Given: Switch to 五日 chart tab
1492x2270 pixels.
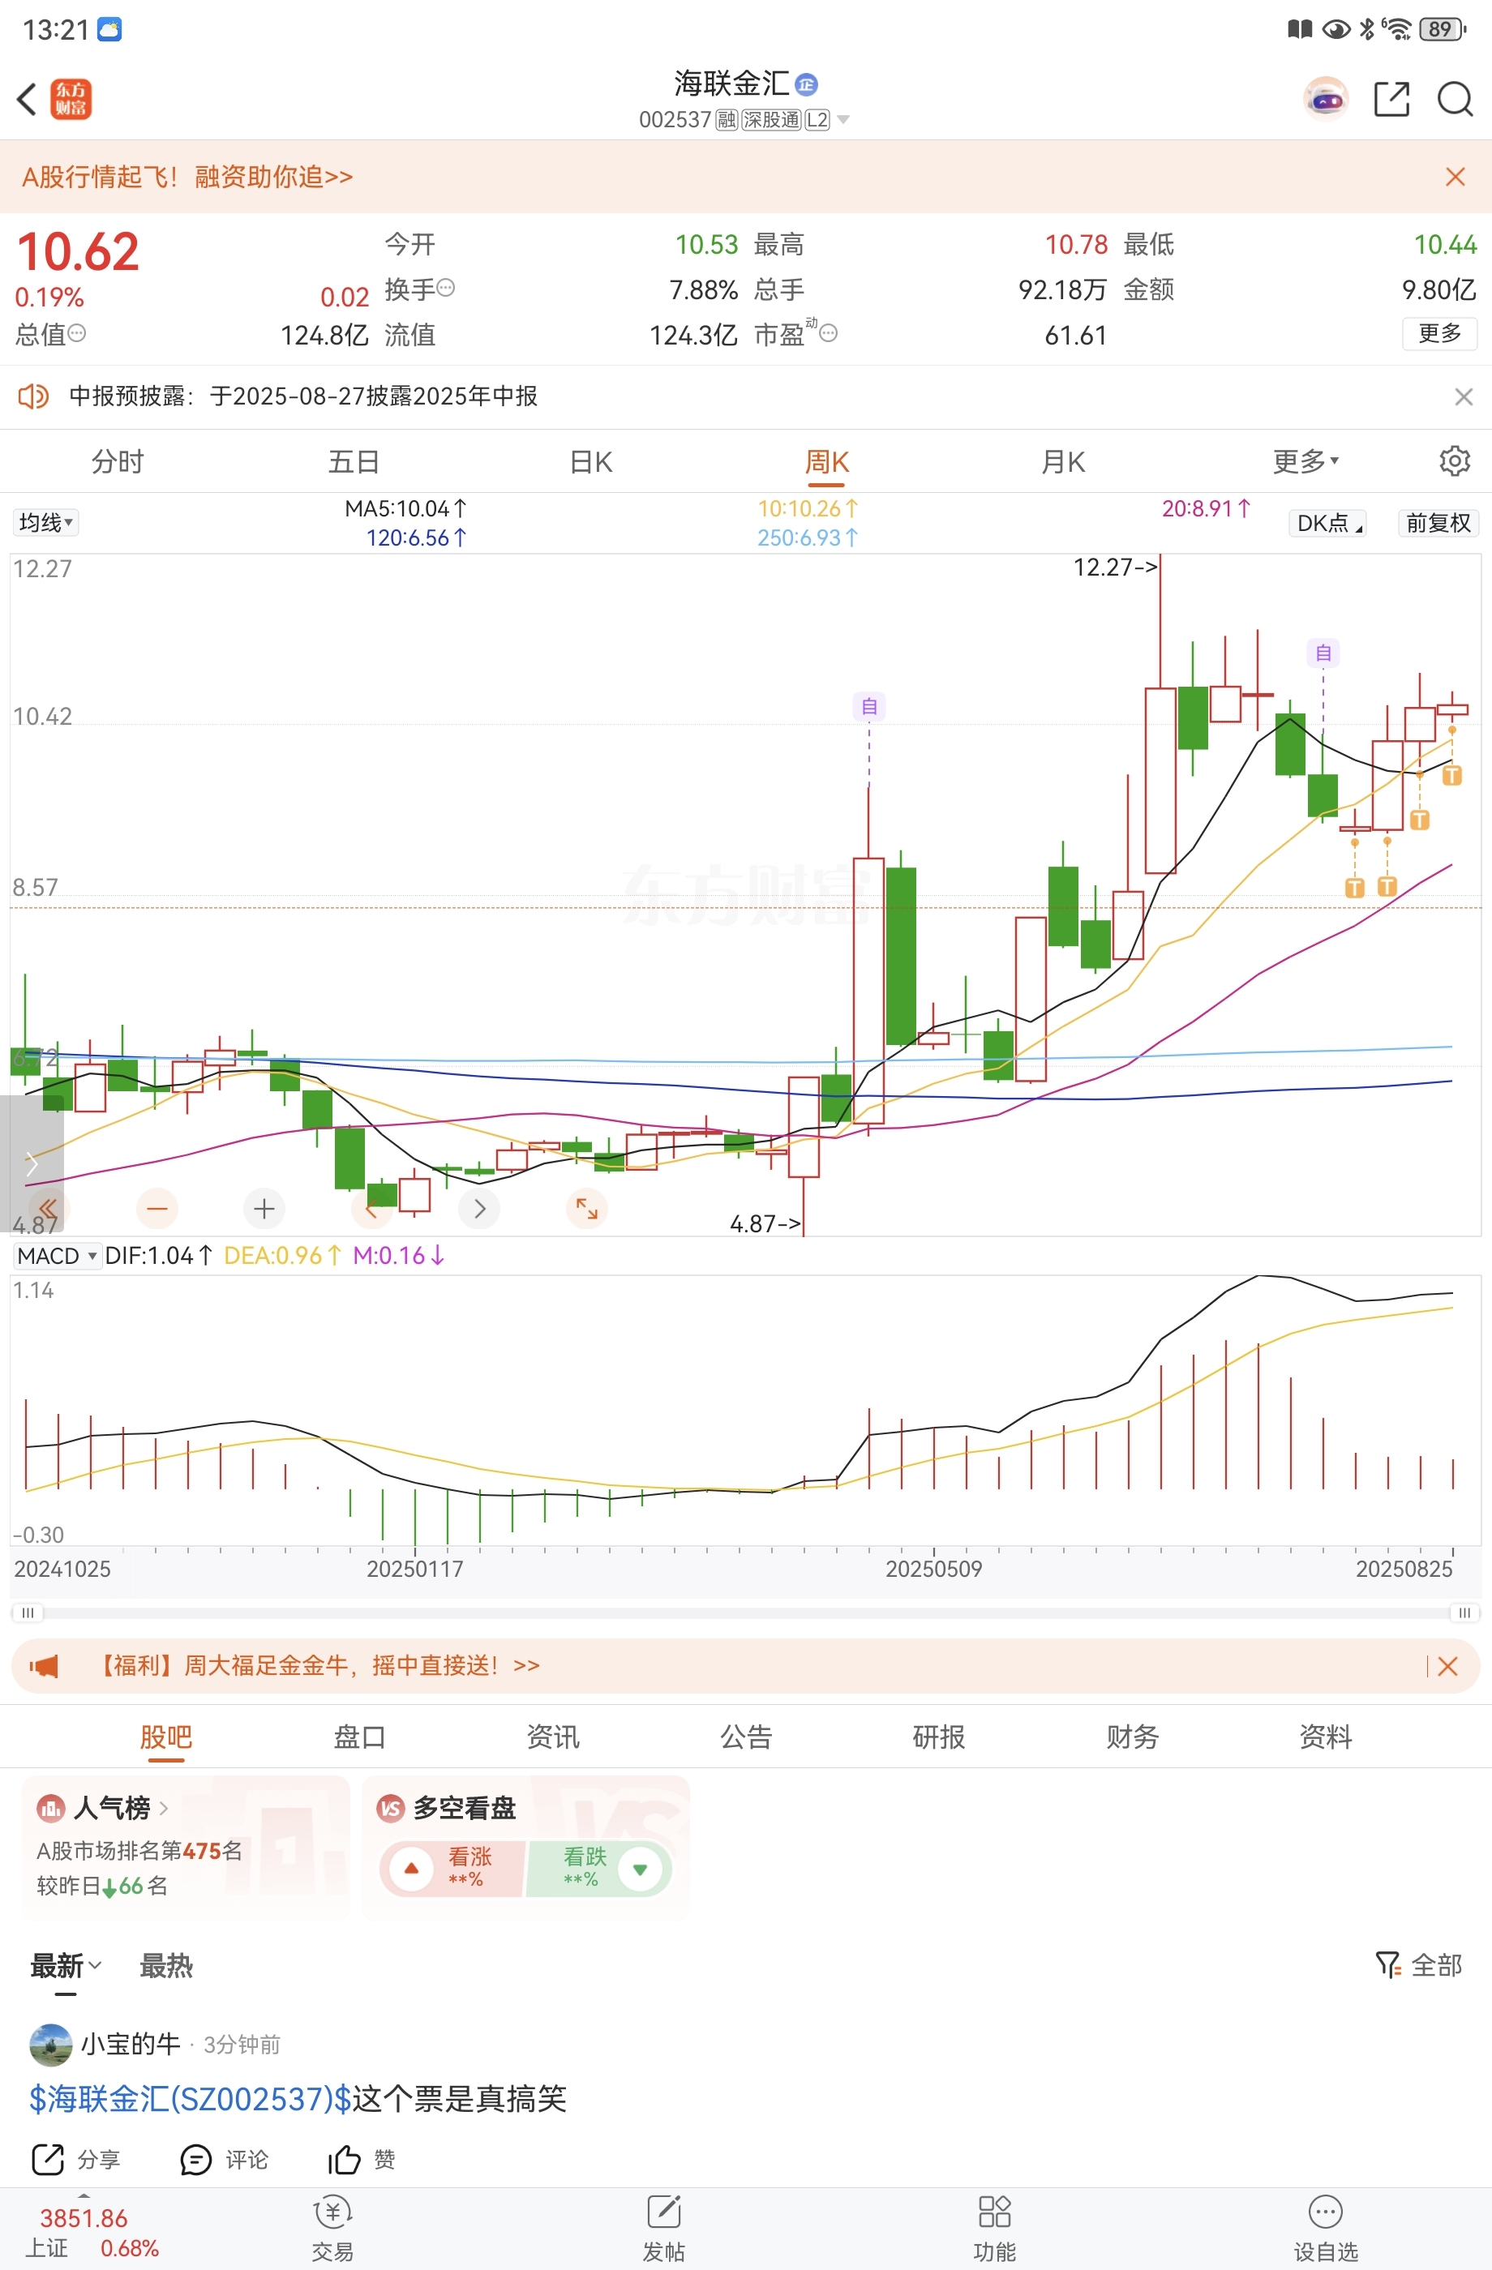Looking at the screenshot, I should click(354, 461).
